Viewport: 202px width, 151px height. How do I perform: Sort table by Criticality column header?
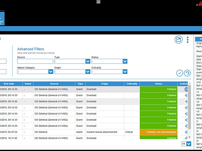[132, 84]
